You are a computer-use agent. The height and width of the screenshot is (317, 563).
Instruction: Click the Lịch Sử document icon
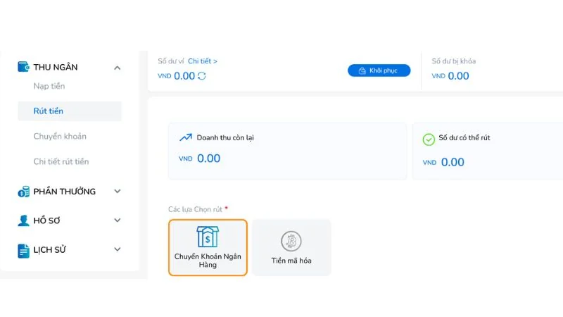(x=23, y=251)
